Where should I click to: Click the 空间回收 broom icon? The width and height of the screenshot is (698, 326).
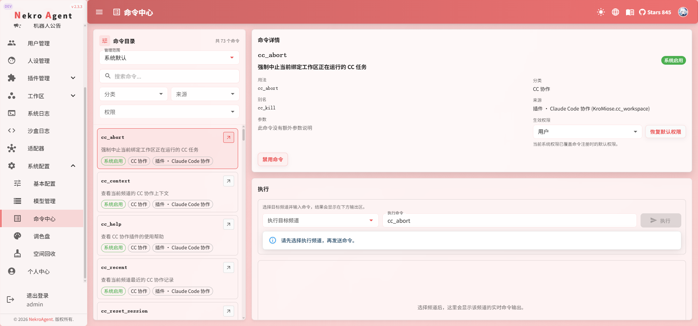click(x=17, y=253)
